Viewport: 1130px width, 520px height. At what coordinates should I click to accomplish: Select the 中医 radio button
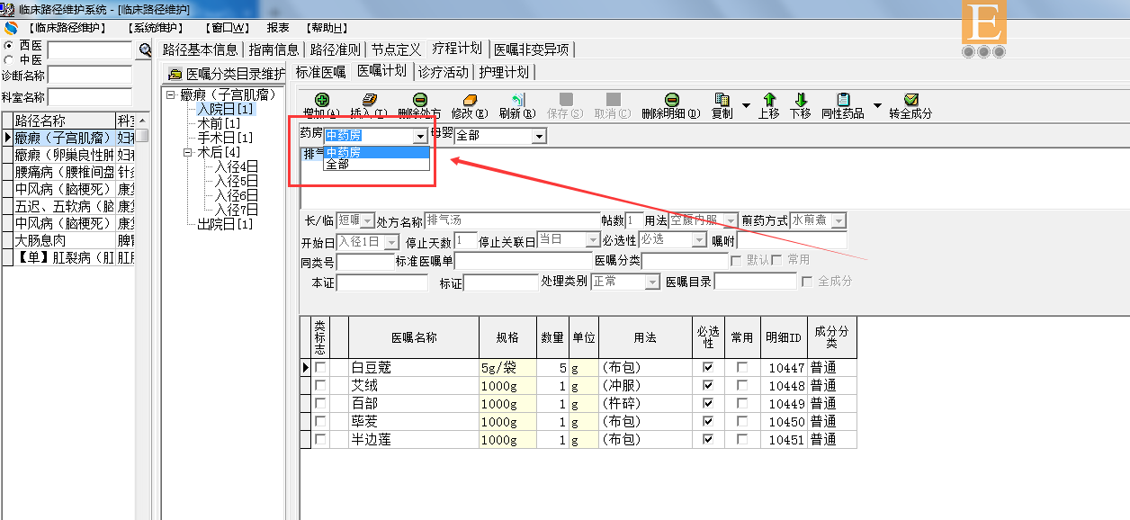click(x=9, y=59)
